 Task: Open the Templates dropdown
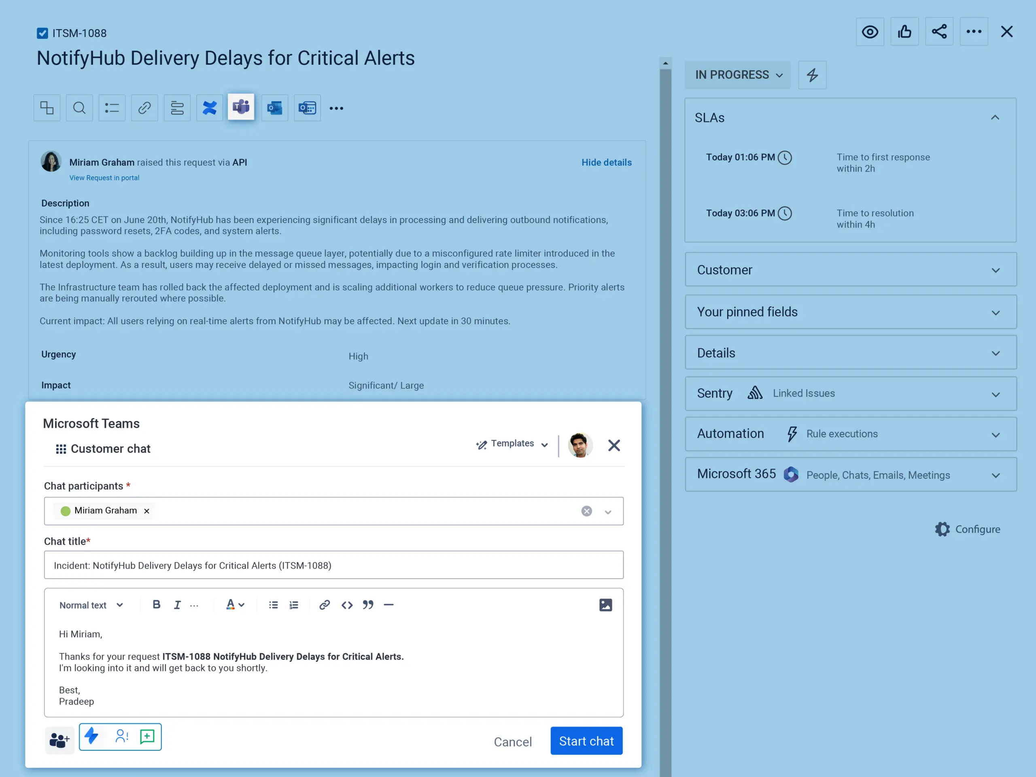[512, 444]
